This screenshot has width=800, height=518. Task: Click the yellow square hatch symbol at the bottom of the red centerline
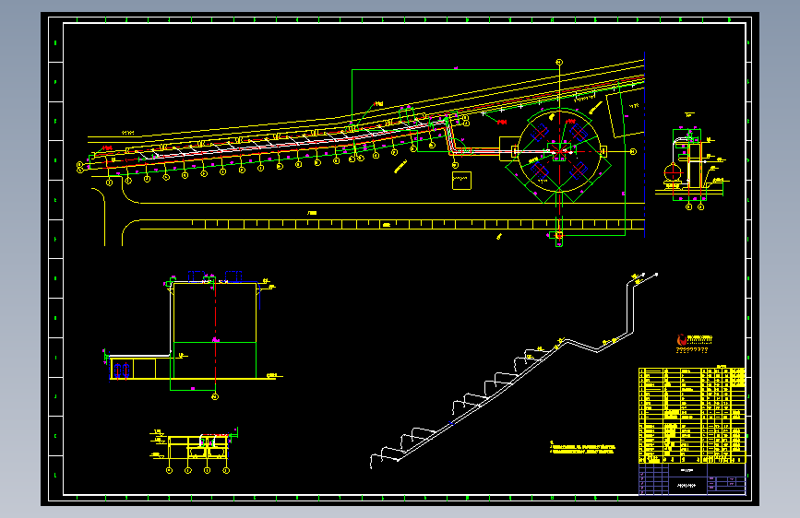[559, 236]
